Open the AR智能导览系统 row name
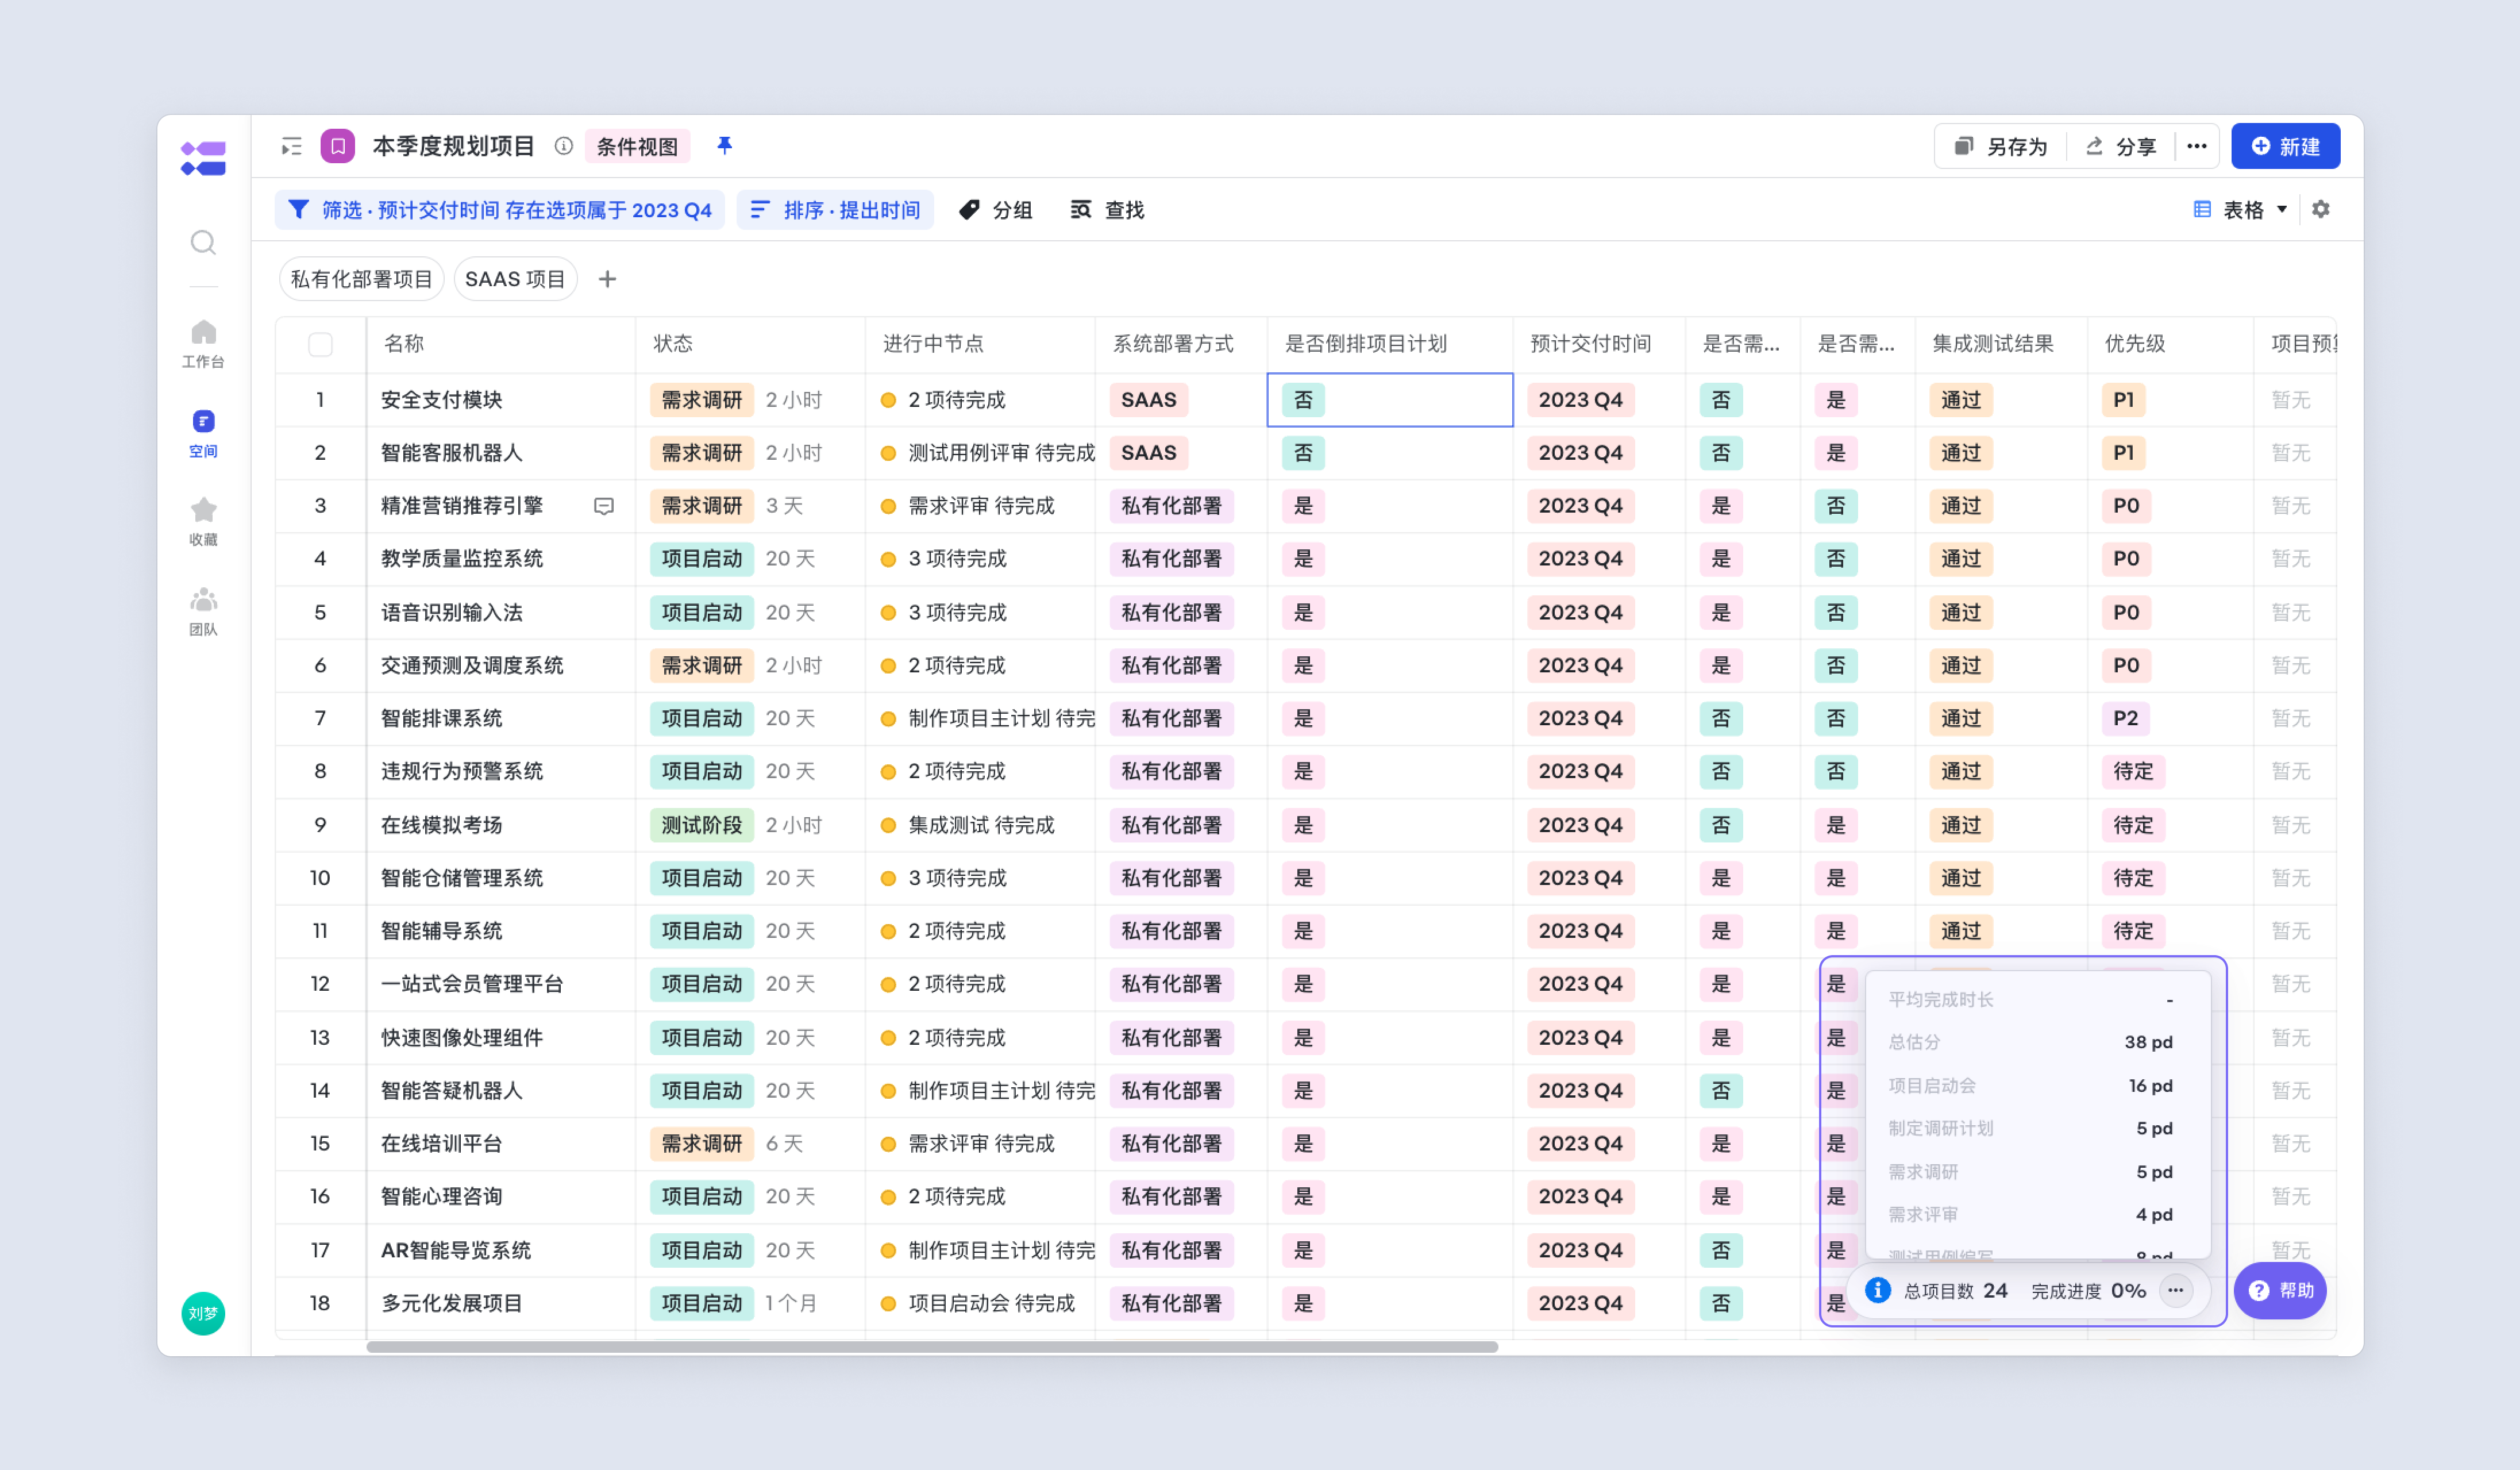This screenshot has height=1470, width=2520. tap(456, 1251)
